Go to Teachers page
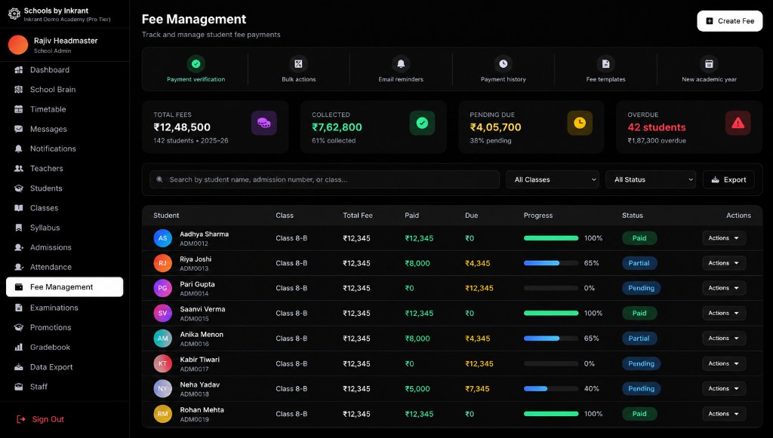The height and width of the screenshot is (438, 773). (65, 168)
